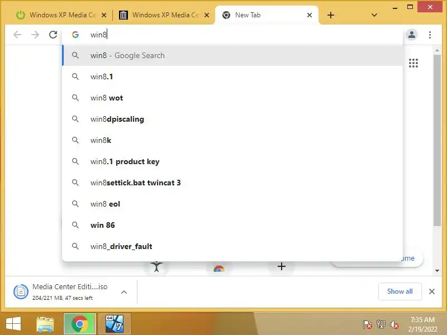The image size is (447, 335).
Task: Click the ISO download file icon
Action: tap(21, 291)
